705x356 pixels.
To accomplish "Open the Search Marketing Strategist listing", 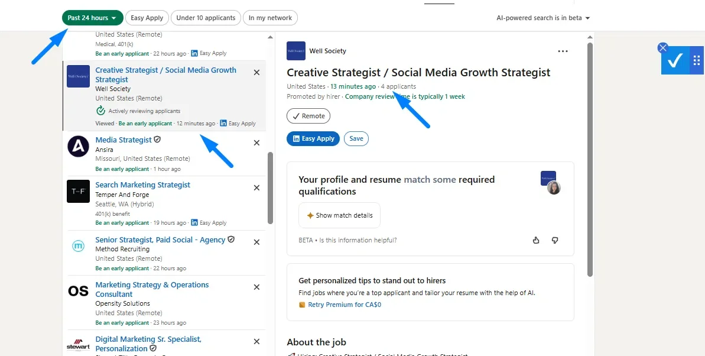I will pyautogui.click(x=142, y=185).
